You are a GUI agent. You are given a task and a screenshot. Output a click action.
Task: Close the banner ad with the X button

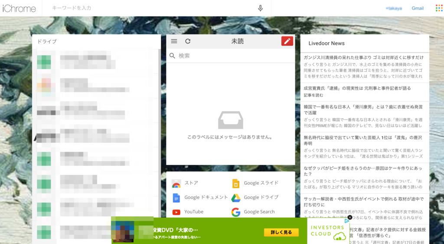coord(350,217)
